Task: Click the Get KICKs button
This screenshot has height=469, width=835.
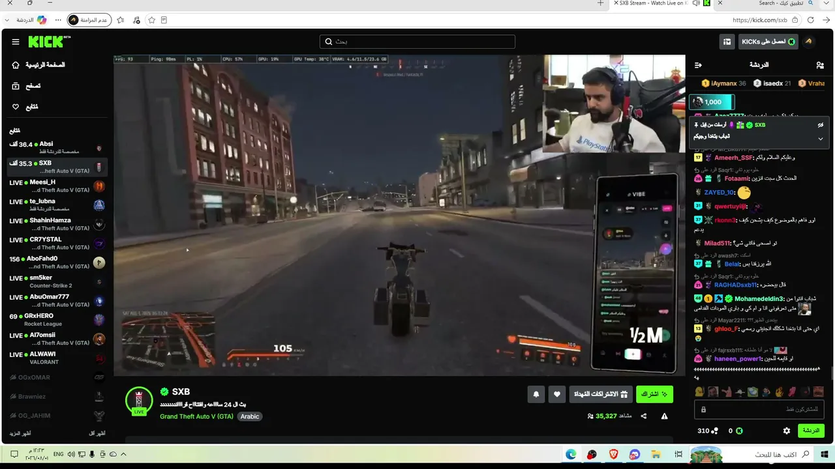Action: (768, 42)
